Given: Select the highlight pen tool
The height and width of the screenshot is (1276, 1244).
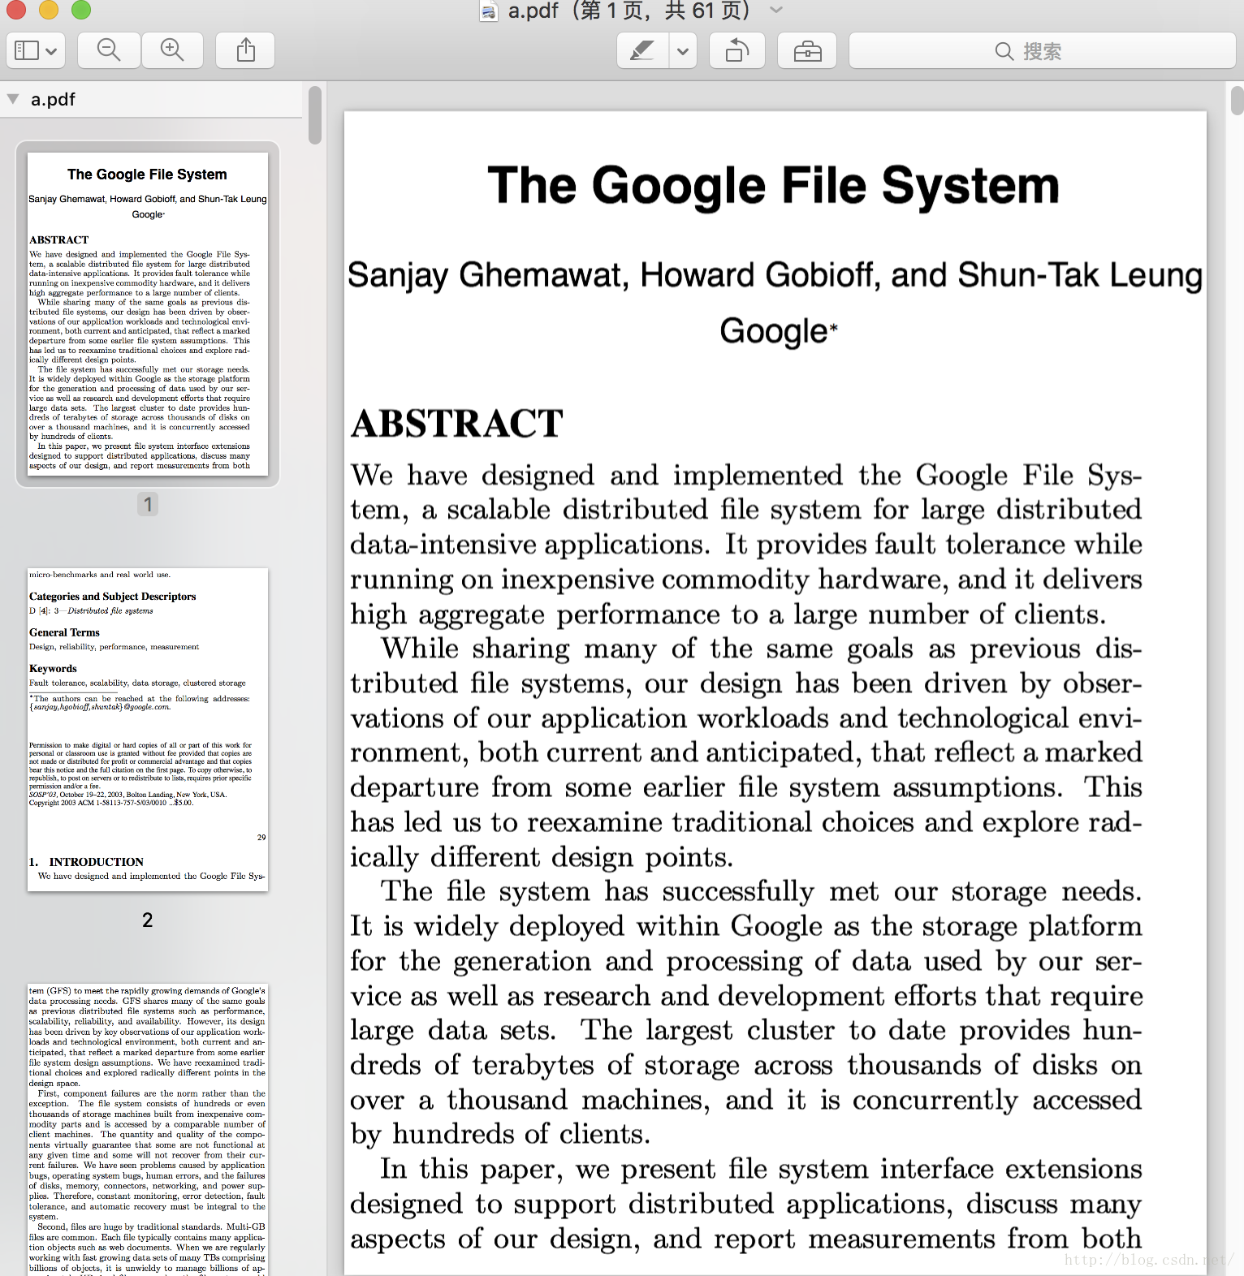Looking at the screenshot, I should [642, 51].
